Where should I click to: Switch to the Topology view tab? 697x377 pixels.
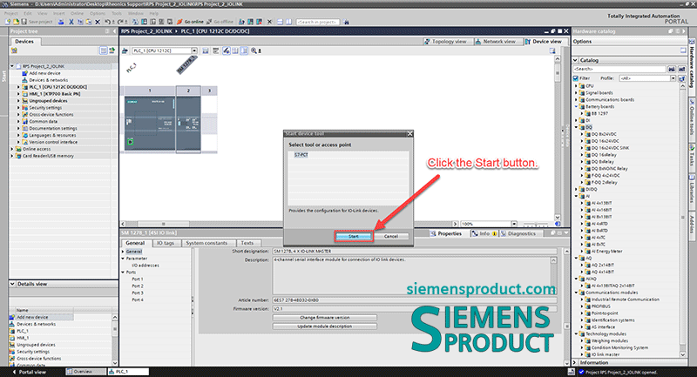tap(445, 41)
